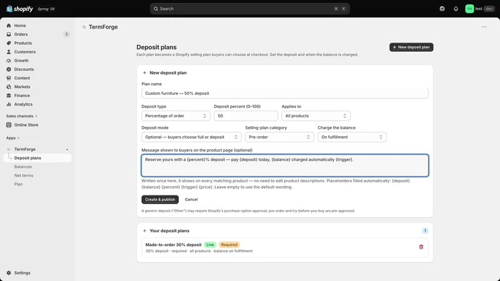500x281 pixels.
Task: Click the store sidekick icon near bell
Action: (442, 9)
